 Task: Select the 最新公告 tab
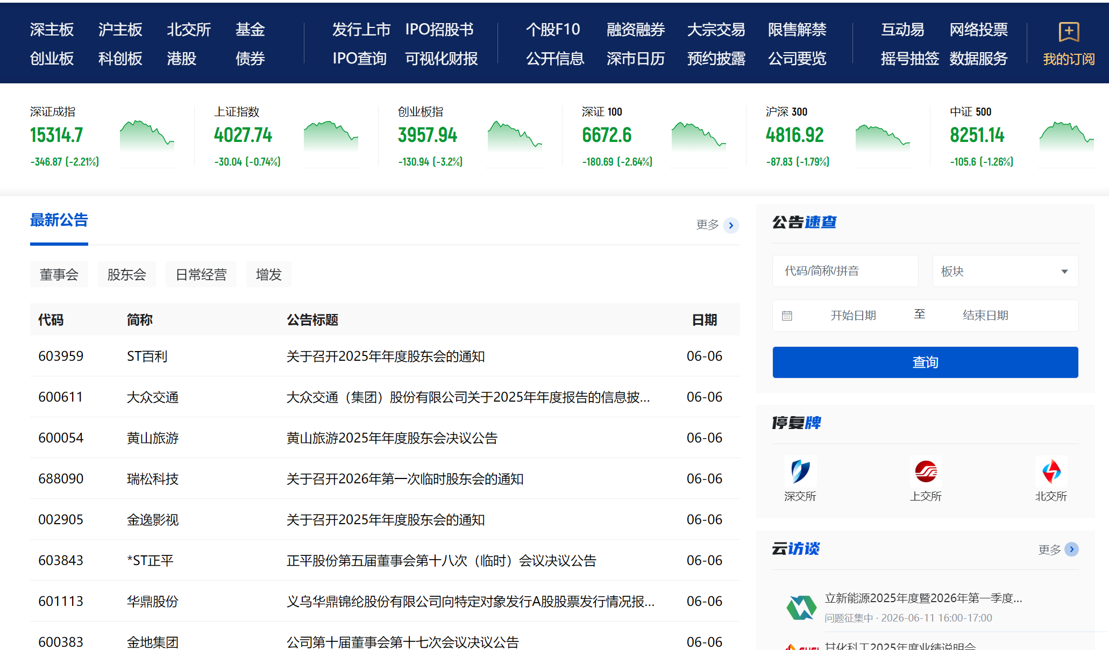pyautogui.click(x=59, y=220)
